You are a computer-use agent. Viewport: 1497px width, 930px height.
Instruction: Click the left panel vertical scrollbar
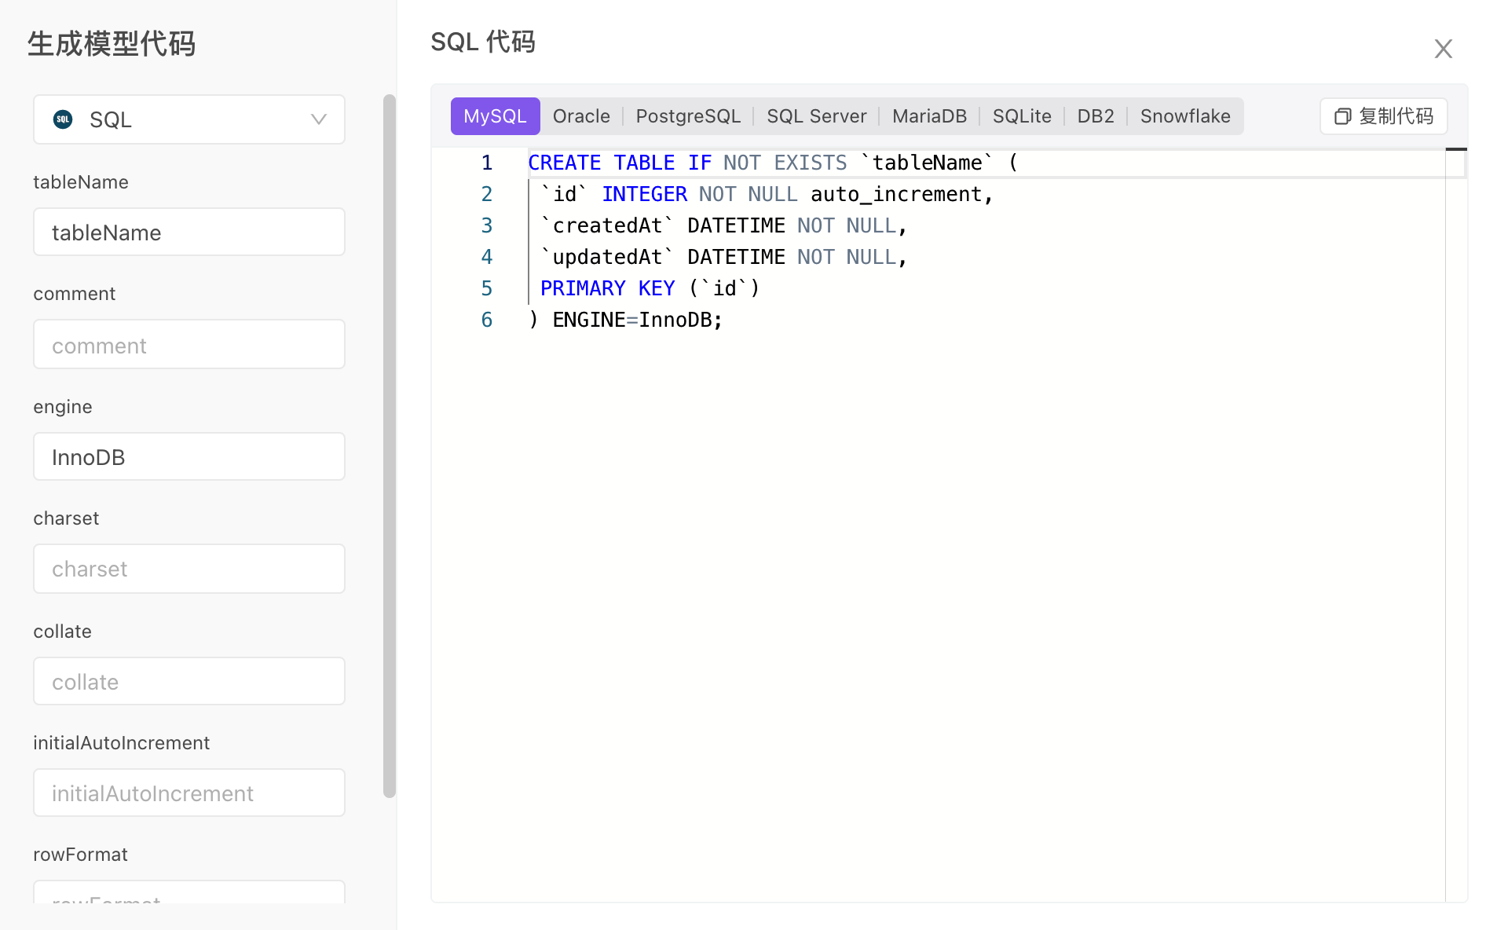coord(389,446)
